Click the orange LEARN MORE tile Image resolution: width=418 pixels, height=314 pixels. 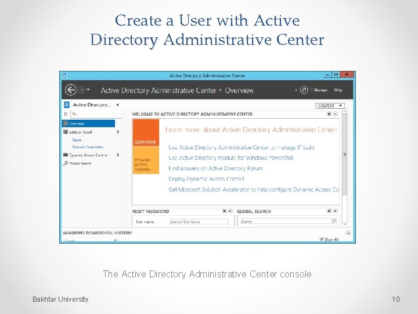[x=146, y=133]
